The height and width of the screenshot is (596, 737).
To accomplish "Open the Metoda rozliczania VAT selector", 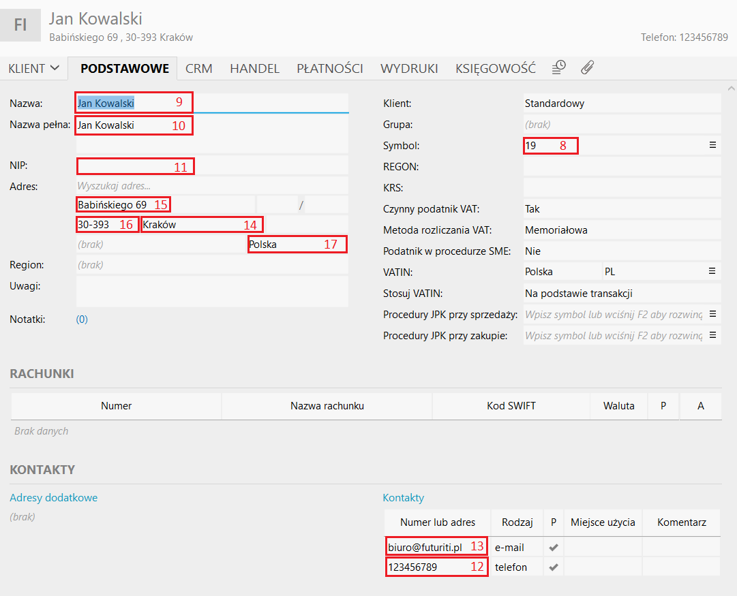I will (x=621, y=230).
